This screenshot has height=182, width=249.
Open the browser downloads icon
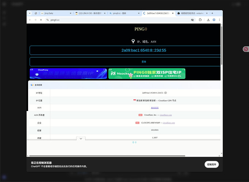[208, 20]
